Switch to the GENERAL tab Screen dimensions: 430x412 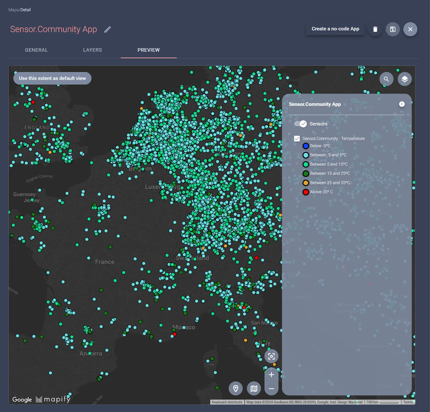click(36, 50)
